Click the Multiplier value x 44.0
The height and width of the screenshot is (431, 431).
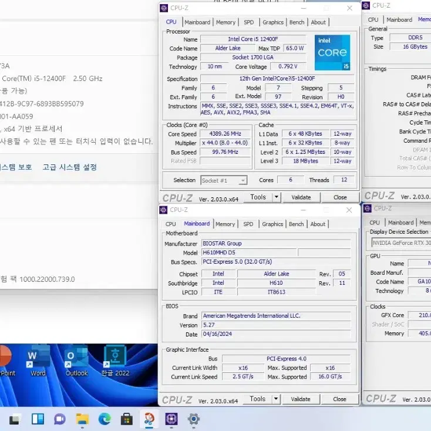click(225, 143)
